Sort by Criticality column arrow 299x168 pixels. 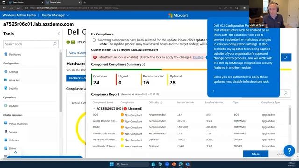point(161,103)
